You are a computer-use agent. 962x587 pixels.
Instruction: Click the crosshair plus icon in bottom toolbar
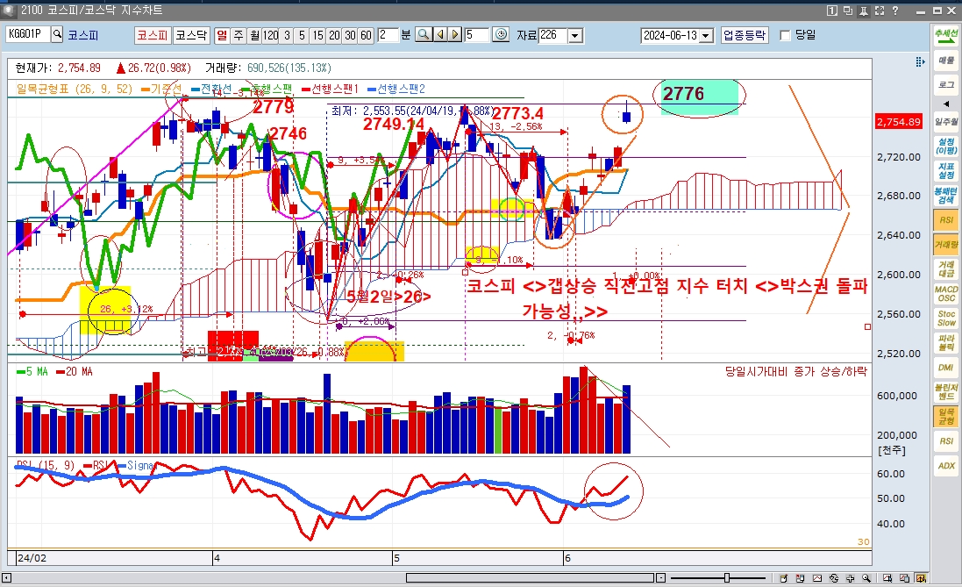point(851,578)
